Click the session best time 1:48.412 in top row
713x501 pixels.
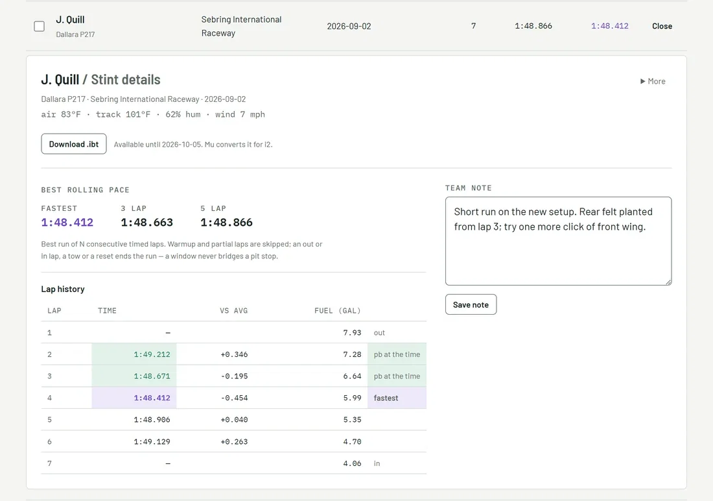pyautogui.click(x=609, y=26)
